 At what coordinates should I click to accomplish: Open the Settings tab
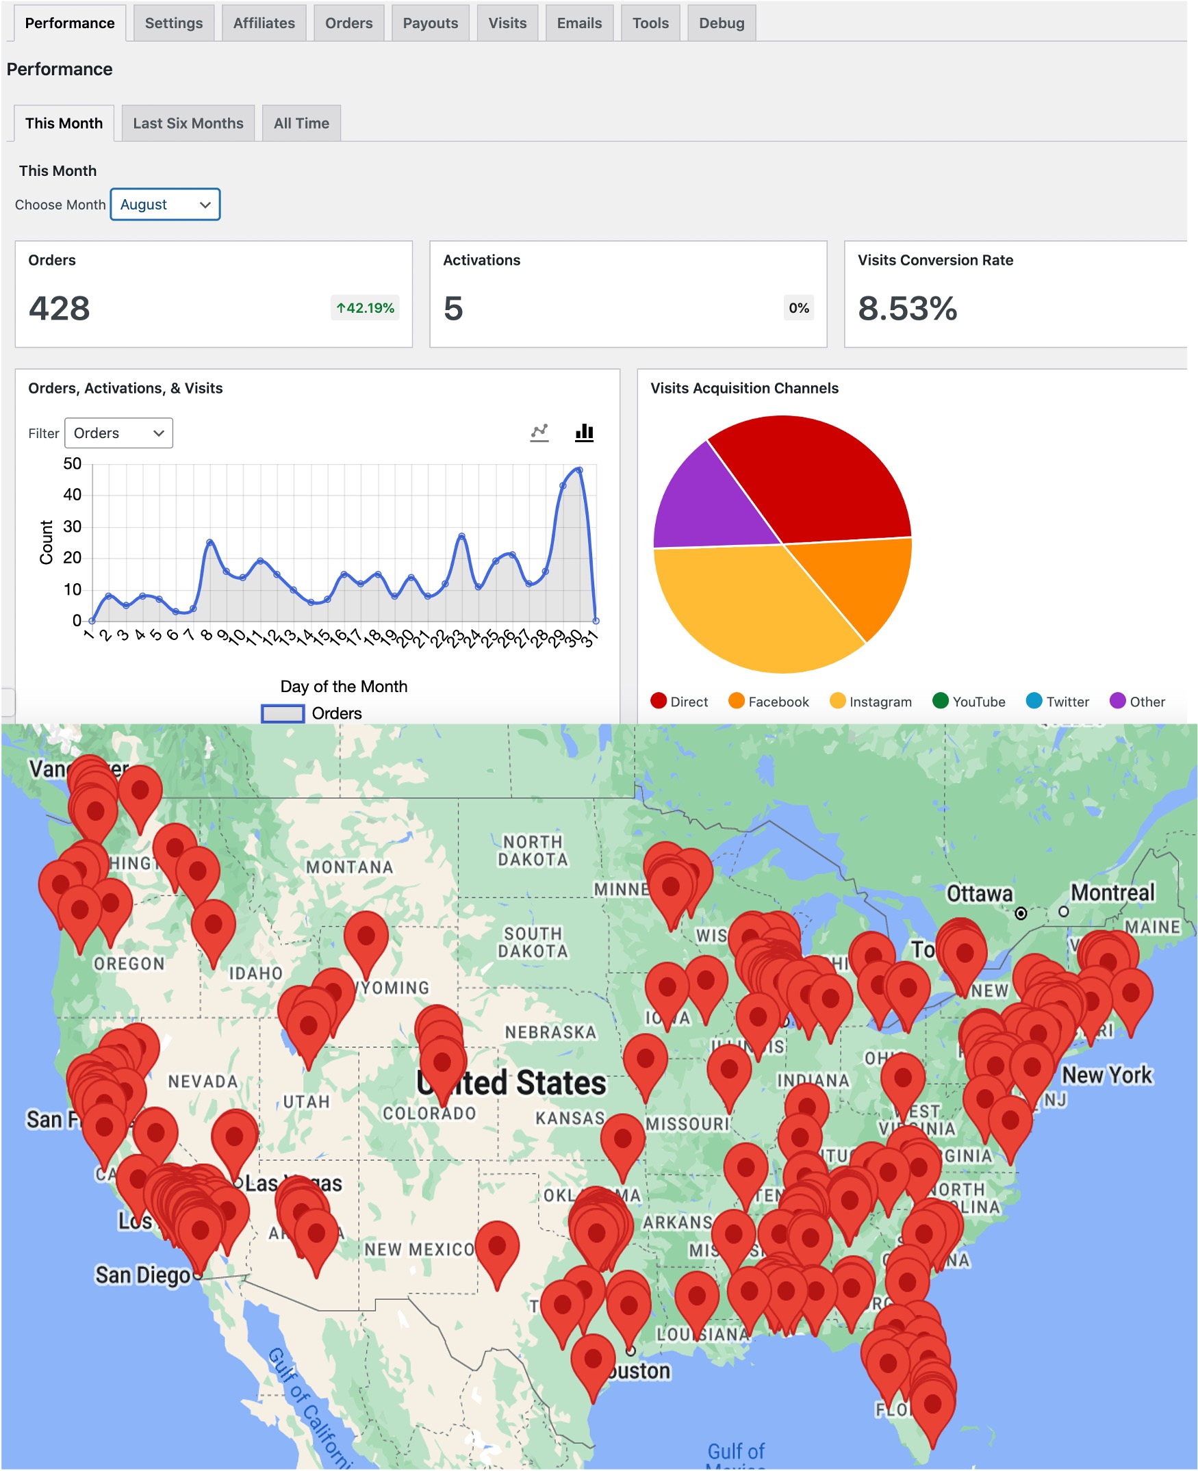[x=174, y=23]
